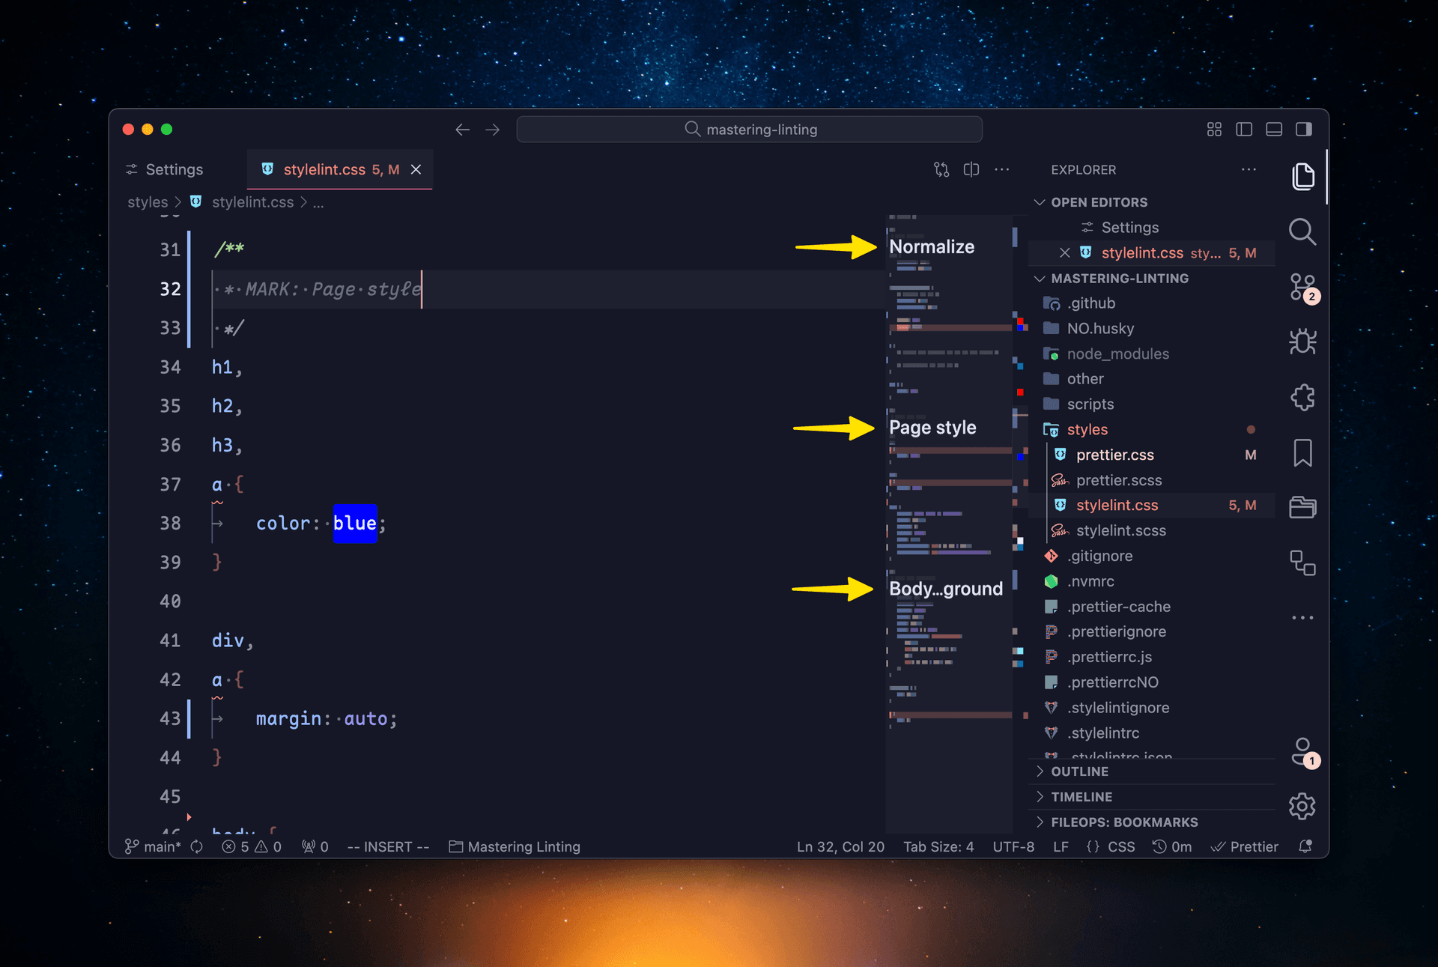The height and width of the screenshot is (967, 1438).
Task: Open the Run and Debug bug icon
Action: pyautogui.click(x=1302, y=342)
